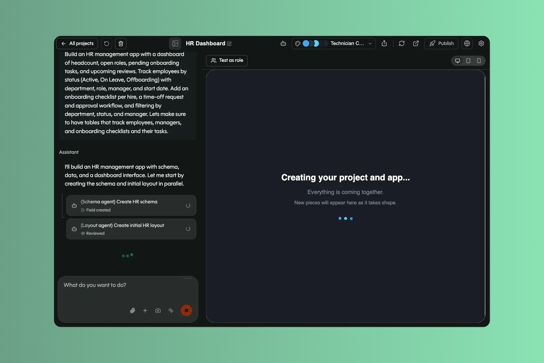Publish the HR Dashboard app

[x=441, y=44]
